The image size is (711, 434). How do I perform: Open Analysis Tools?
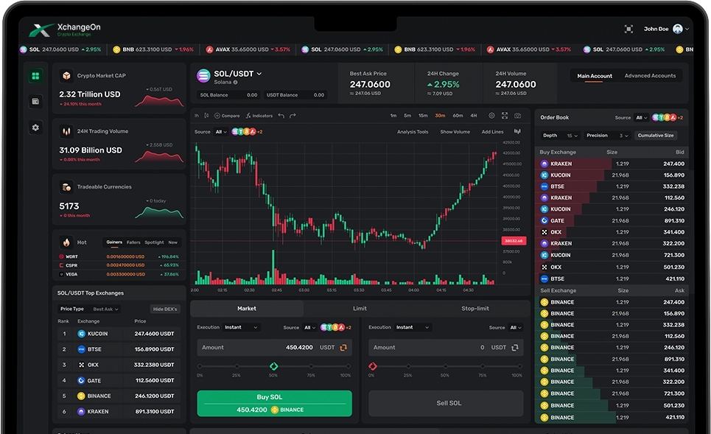click(x=413, y=131)
